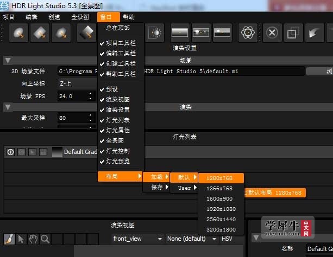Open the 编辑 menu
The width and height of the screenshot is (333, 257).
pos(32,17)
